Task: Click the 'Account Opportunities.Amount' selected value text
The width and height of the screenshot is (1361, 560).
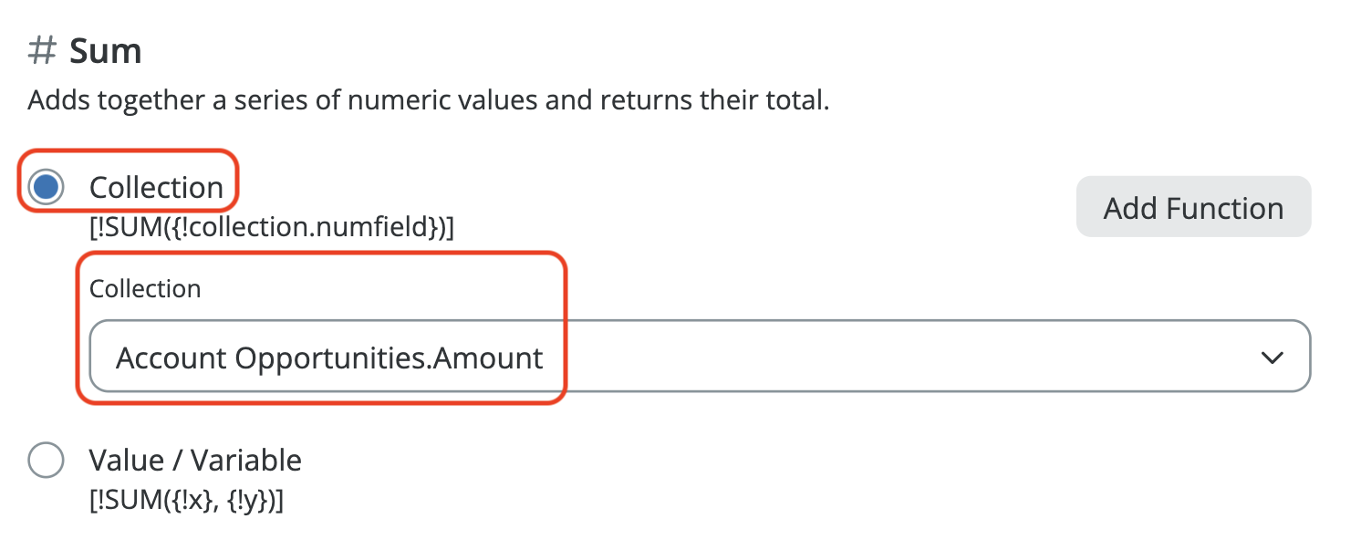Action: coord(329,358)
